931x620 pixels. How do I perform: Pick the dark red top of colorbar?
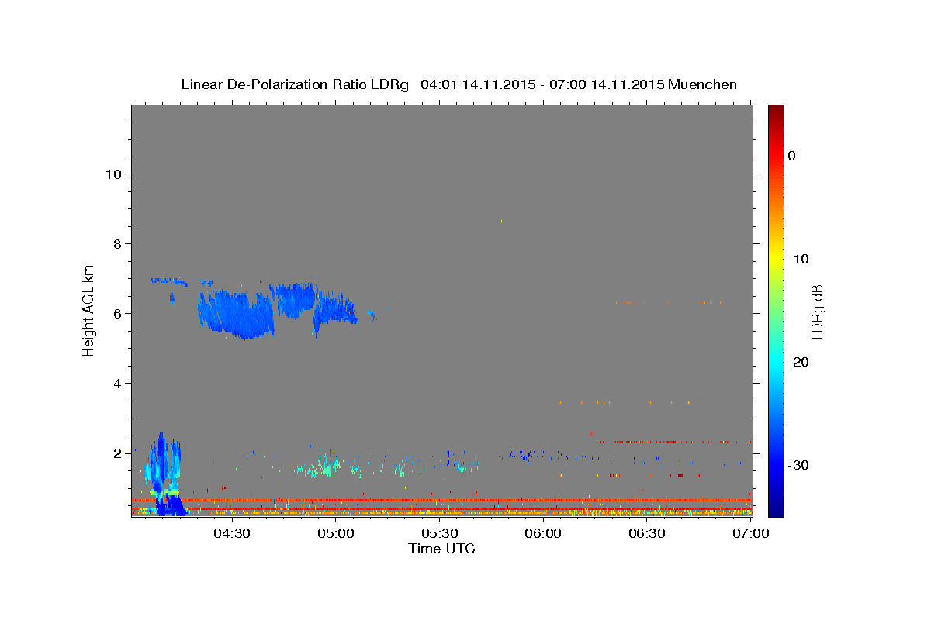click(x=776, y=112)
